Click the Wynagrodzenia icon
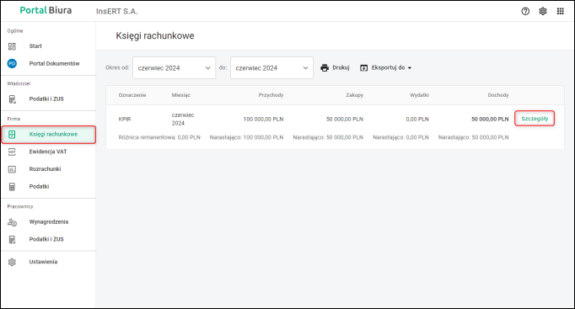The width and height of the screenshot is (575, 309). (12, 222)
